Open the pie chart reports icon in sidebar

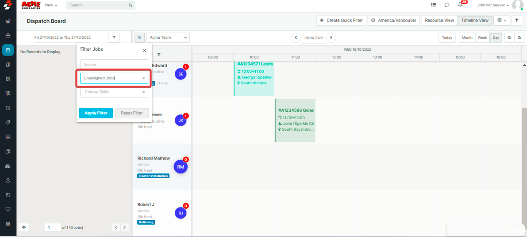tap(8, 195)
